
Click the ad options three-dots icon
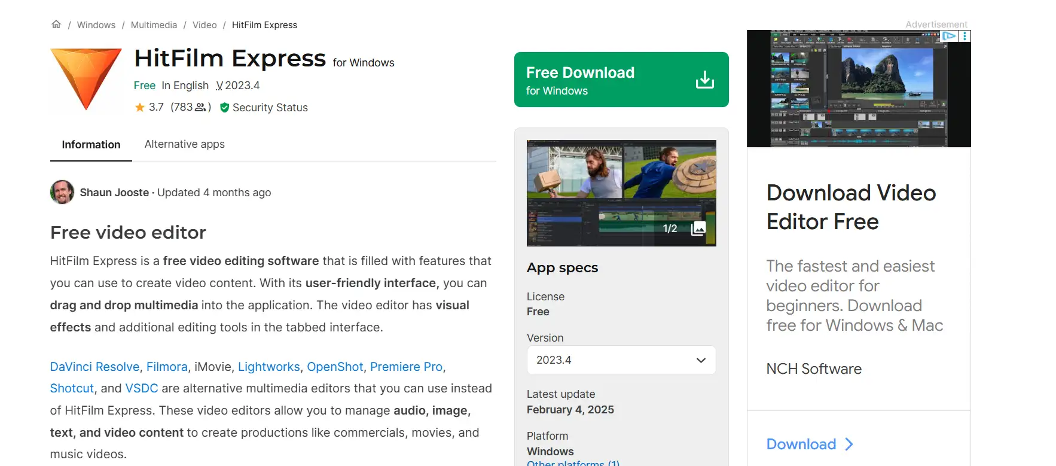click(x=965, y=36)
